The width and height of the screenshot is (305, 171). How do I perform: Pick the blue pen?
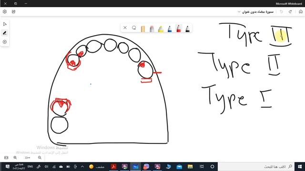(x=170, y=29)
